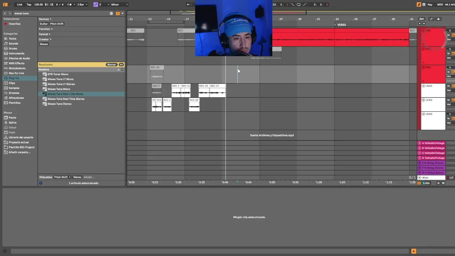Select the Plantillas category
Screen dimensions: 455x256
click(15, 103)
